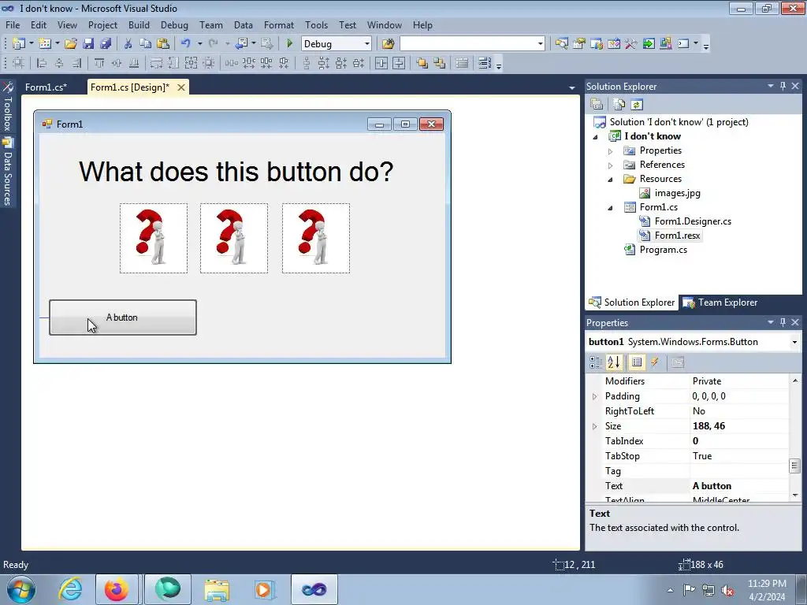
Task: Toggle Alphabetical sorting in the Properties window
Action: point(613,362)
